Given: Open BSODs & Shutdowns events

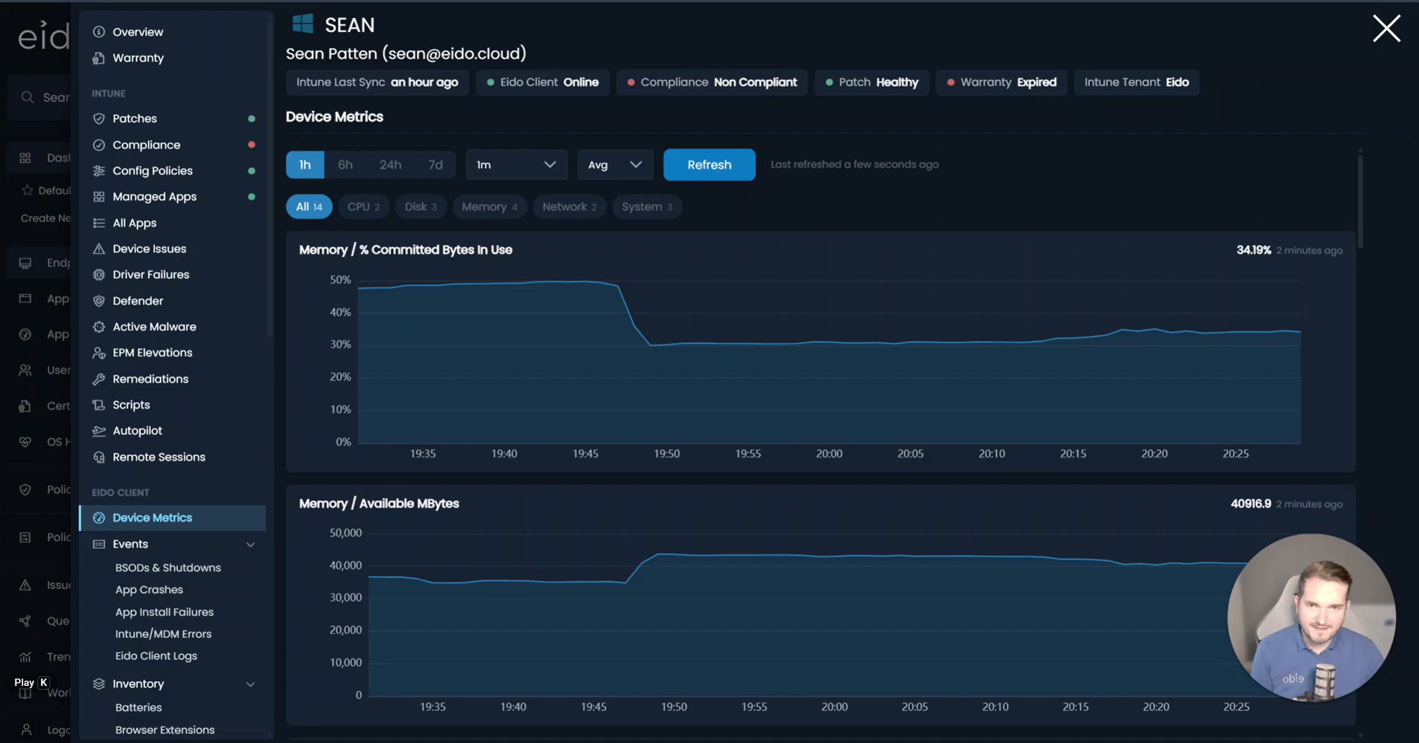Looking at the screenshot, I should pyautogui.click(x=168, y=568).
